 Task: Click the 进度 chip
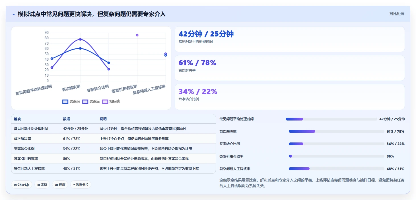pos(60,185)
